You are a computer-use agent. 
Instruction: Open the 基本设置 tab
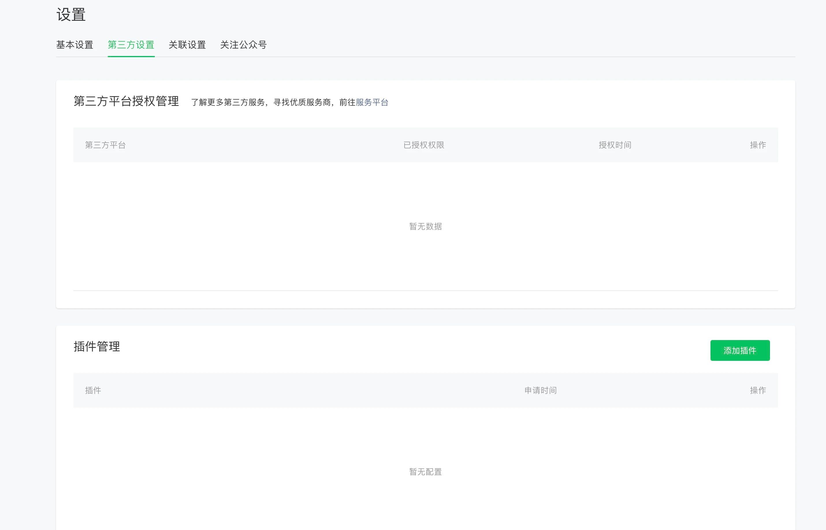click(x=75, y=45)
